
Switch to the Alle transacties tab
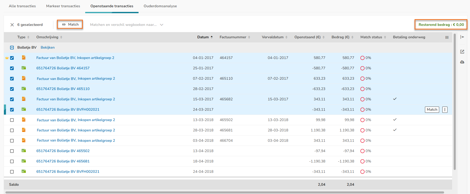tap(22, 6)
